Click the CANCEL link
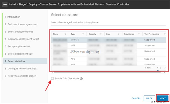This screenshot has width=170, height=104. coord(136,98)
